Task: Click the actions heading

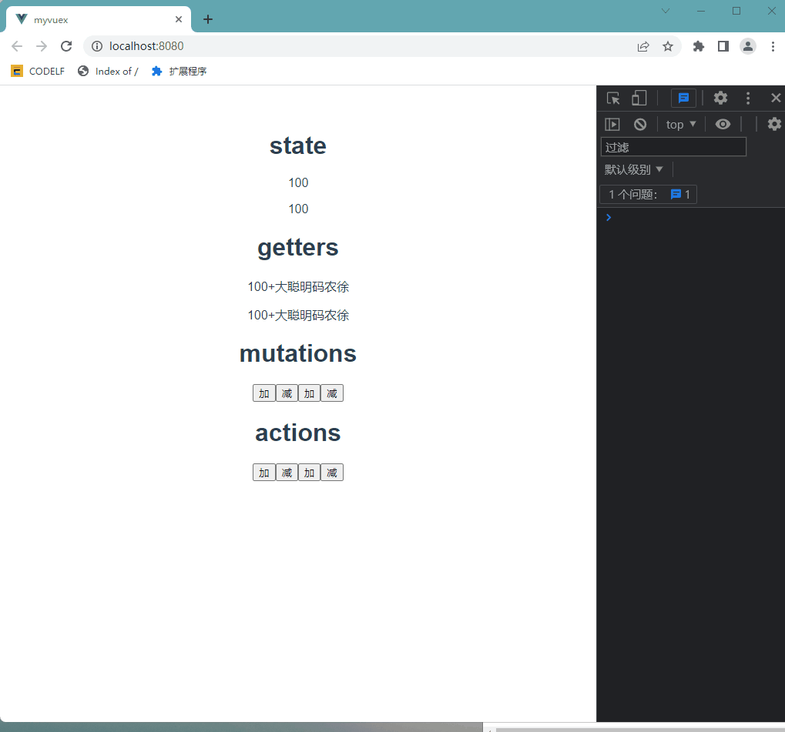Action: (298, 433)
